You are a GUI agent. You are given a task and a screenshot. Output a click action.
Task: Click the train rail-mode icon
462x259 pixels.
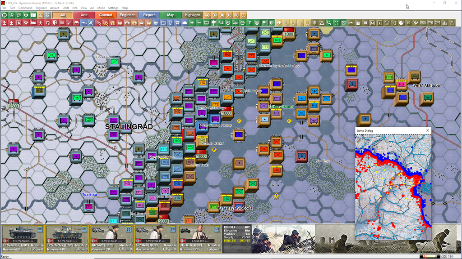coord(33,22)
